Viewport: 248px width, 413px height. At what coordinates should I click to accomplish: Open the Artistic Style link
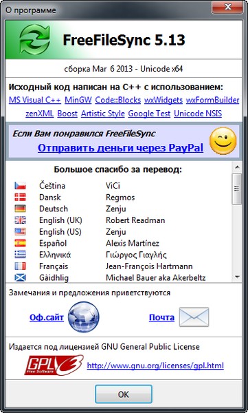(103, 114)
